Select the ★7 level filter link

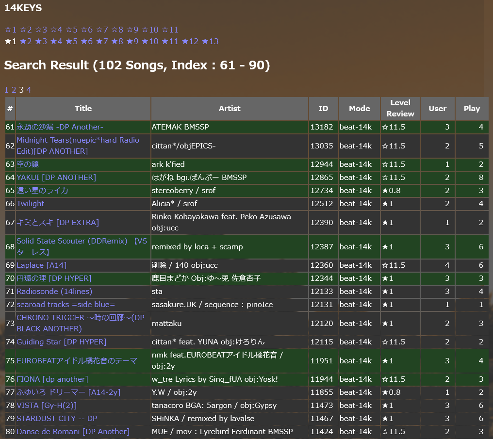[x=102, y=41]
